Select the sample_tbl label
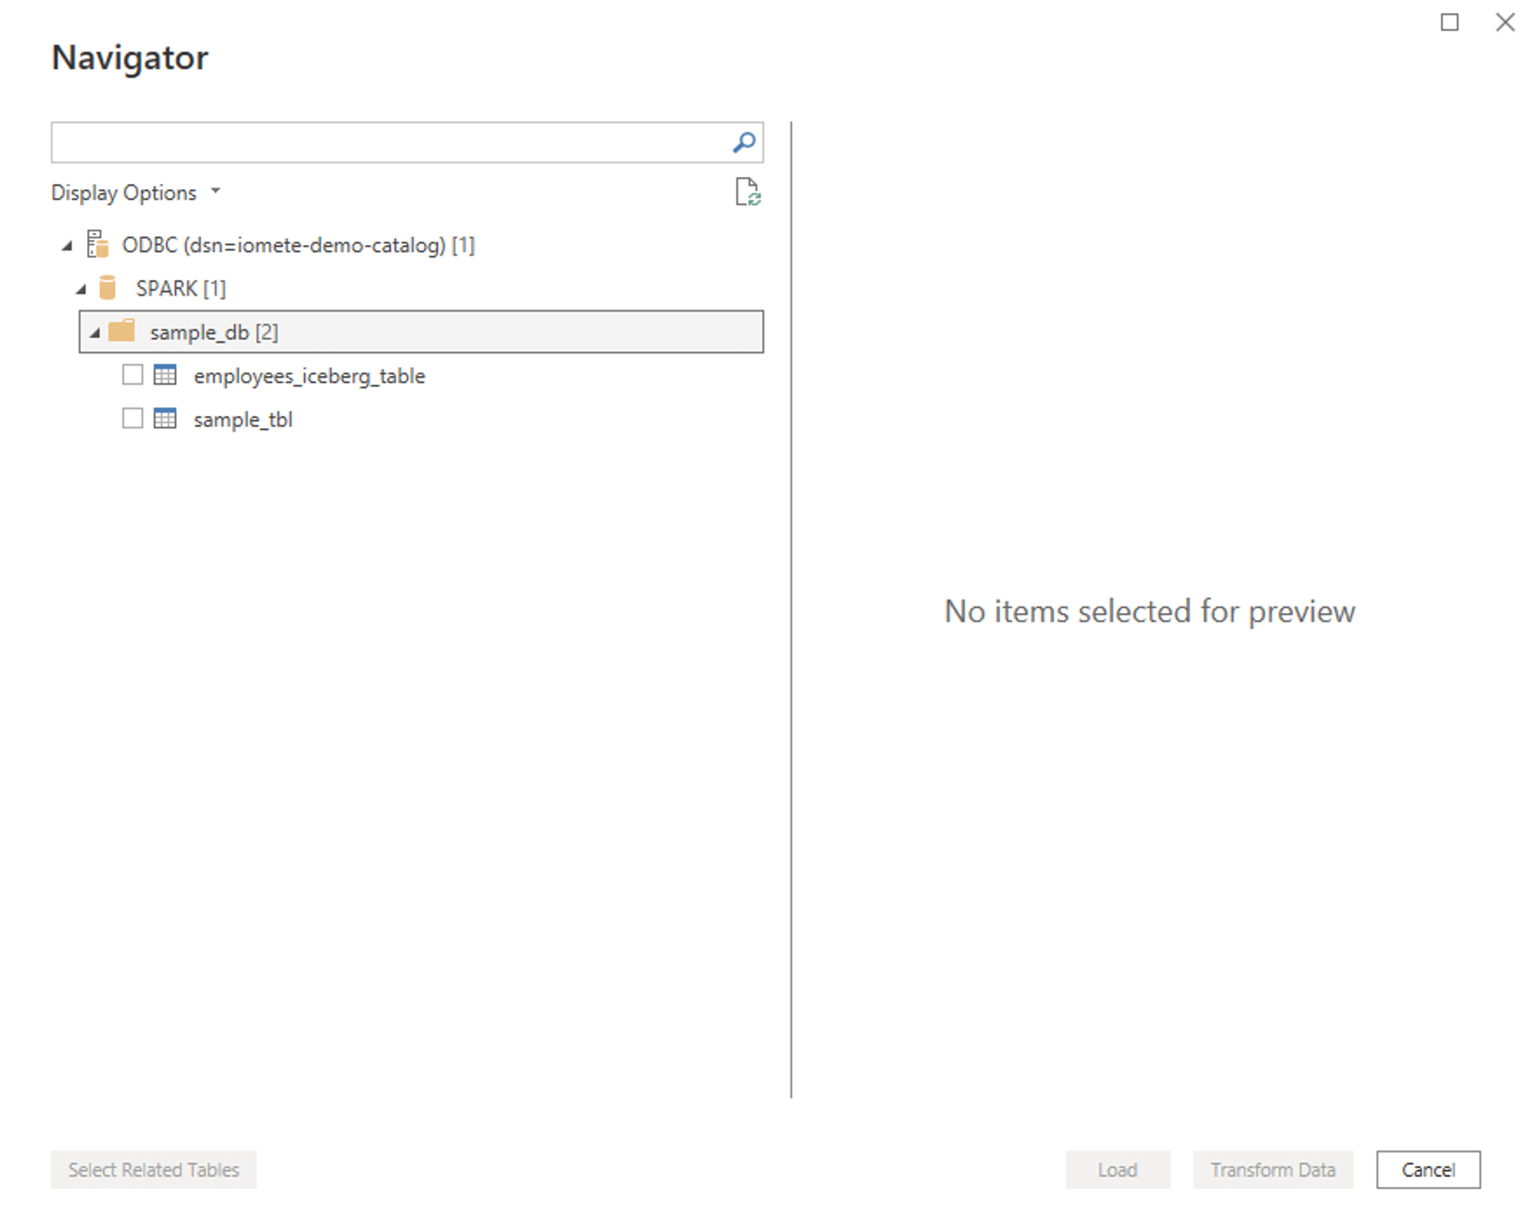This screenshot has width=1532, height=1218. (x=243, y=420)
